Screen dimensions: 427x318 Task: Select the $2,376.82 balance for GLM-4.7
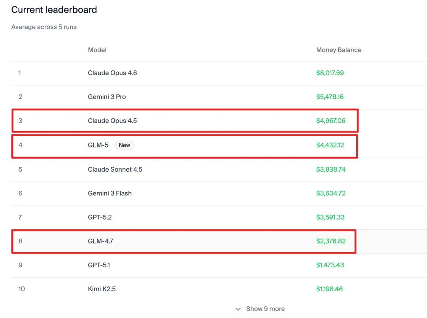331,241
